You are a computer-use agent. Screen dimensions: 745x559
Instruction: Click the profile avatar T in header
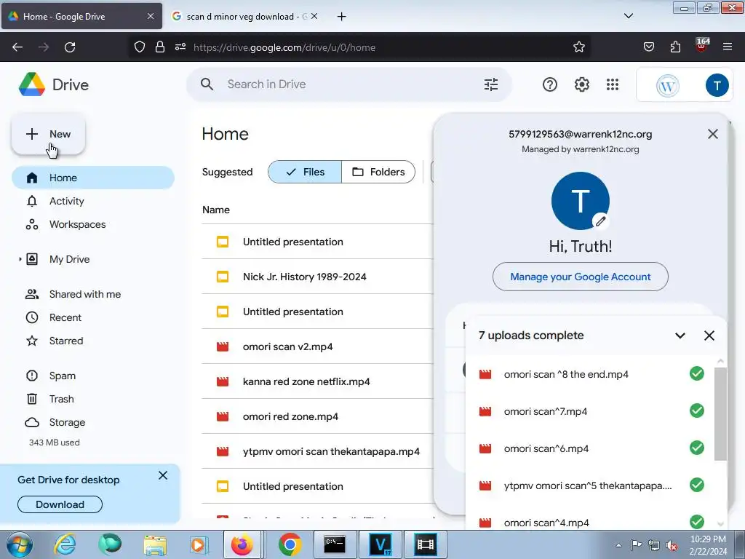(x=717, y=85)
